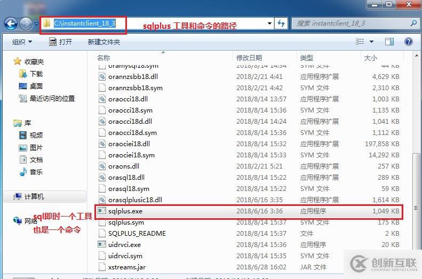Image resolution: width=422 pixels, height=279 pixels.
Task: Select the oraocci18d.sym file icon
Action: tap(102, 133)
